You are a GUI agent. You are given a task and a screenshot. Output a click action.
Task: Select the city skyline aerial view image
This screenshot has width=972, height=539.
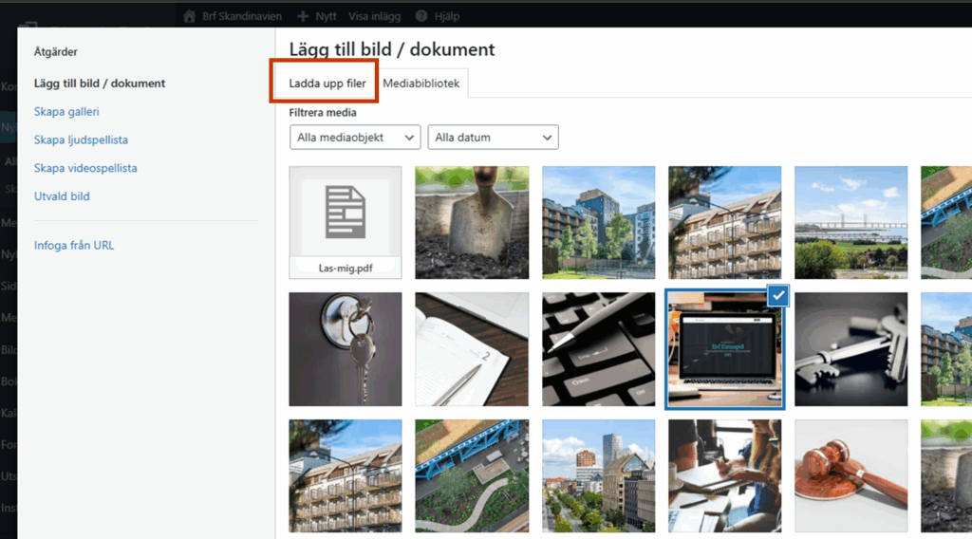click(598, 475)
